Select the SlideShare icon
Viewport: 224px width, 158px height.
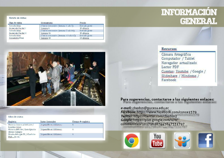click(182, 141)
